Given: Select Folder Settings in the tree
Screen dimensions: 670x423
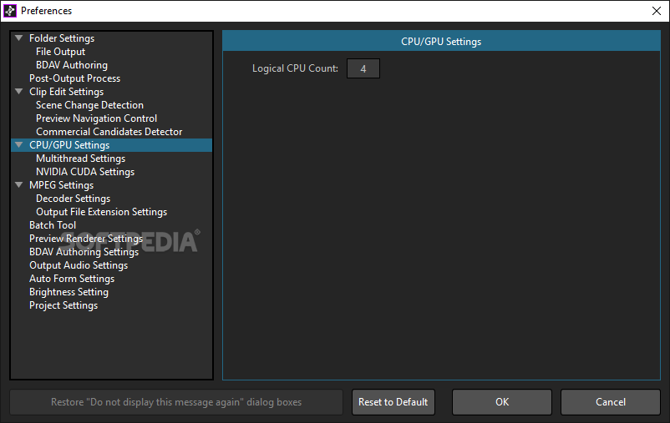Looking at the screenshot, I should [62, 38].
